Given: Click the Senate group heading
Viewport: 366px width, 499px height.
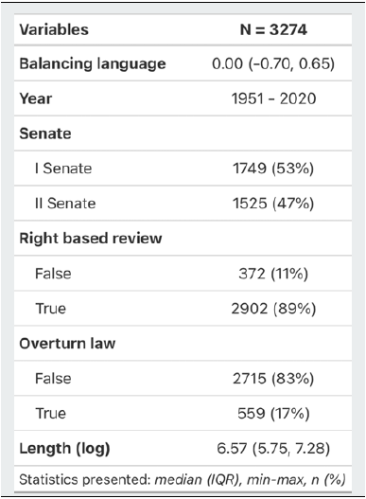Looking at the screenshot, I should tap(45, 134).
